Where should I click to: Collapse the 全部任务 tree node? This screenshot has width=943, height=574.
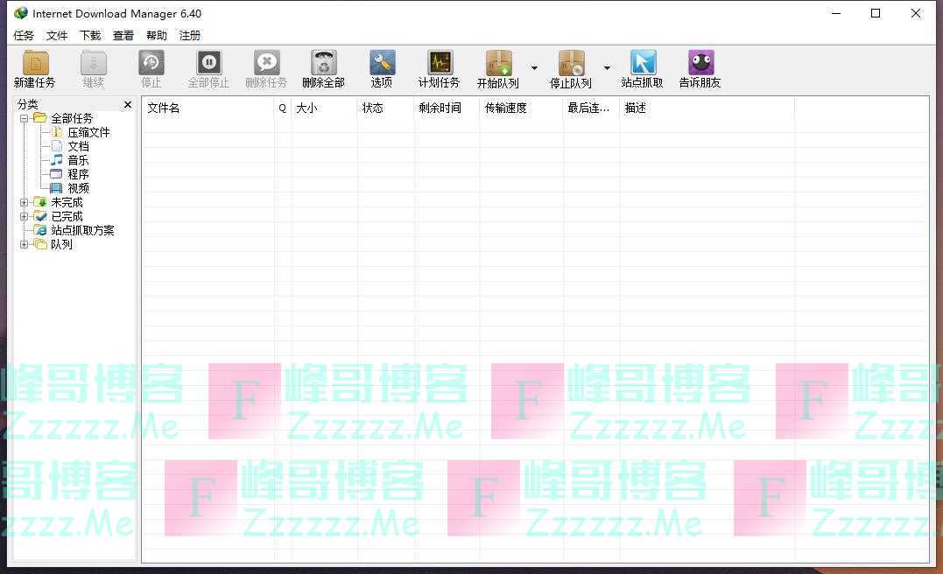[24, 118]
